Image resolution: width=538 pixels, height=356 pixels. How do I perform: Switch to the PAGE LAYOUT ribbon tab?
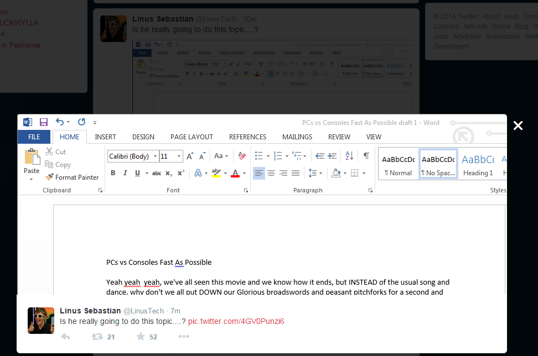pyautogui.click(x=192, y=137)
